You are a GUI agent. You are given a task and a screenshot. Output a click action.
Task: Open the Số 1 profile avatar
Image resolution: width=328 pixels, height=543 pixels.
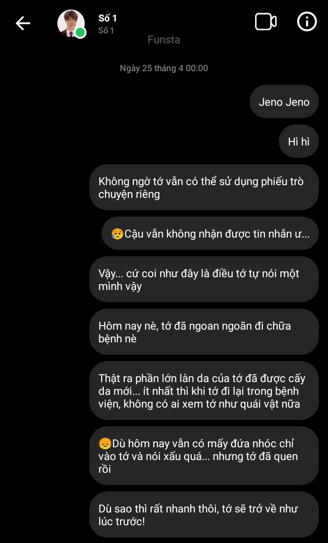[71, 24]
